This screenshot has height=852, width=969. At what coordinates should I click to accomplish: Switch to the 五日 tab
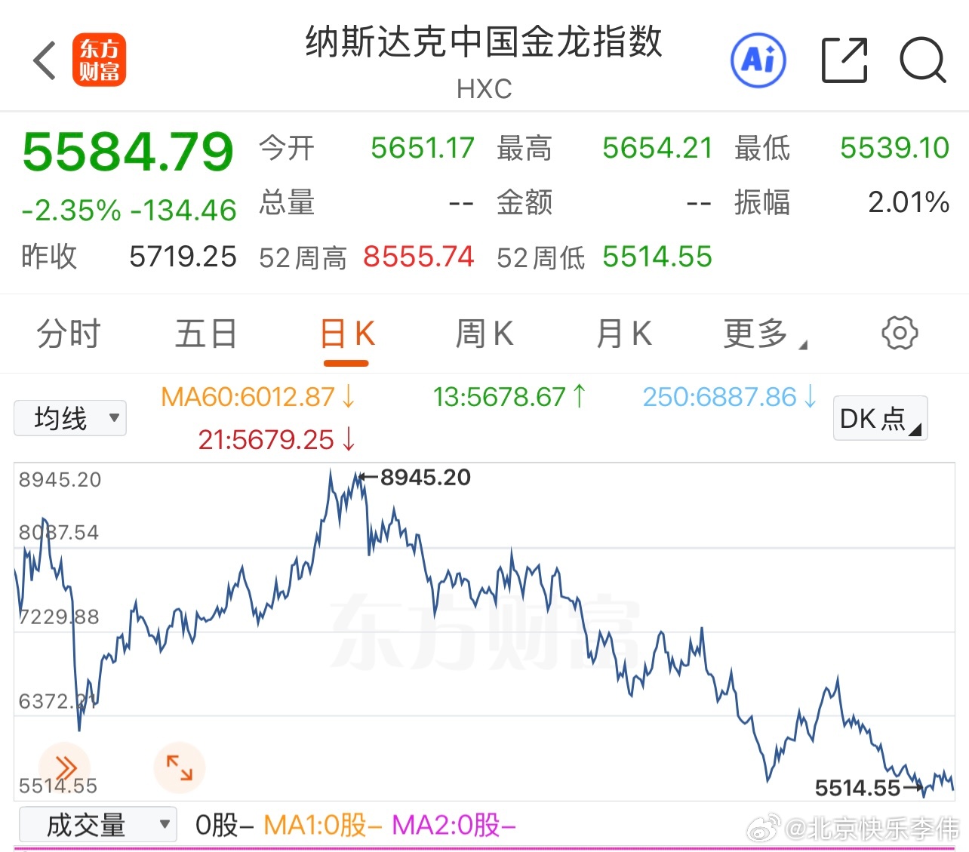pos(206,334)
